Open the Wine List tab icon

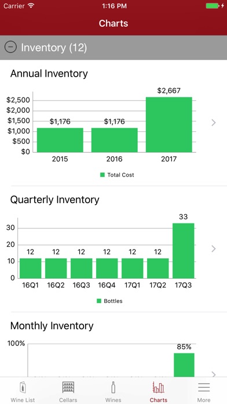pyautogui.click(x=23, y=388)
